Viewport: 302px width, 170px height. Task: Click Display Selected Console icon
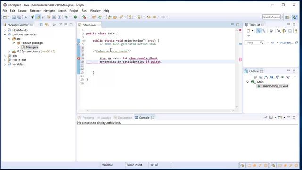[x=271, y=118]
